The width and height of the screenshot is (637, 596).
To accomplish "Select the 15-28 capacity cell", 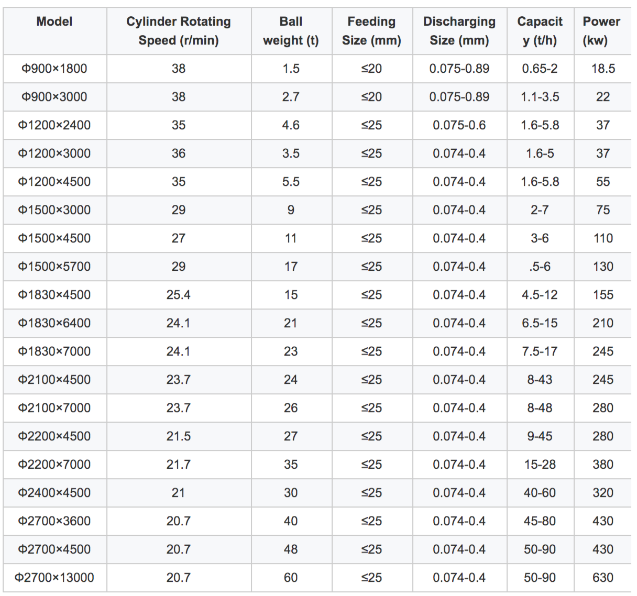I will 540,465.
